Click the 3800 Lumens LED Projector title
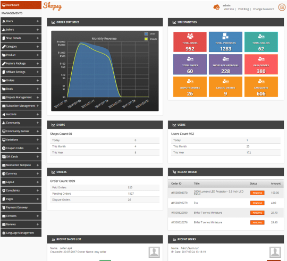 (218, 193)
